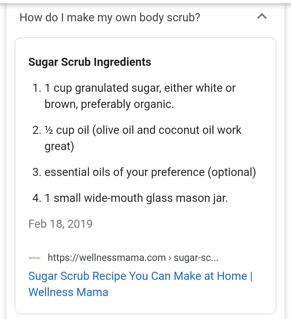This screenshot has height=319, width=291.
Task: Click the list number "2." marker
Action: 37,130
